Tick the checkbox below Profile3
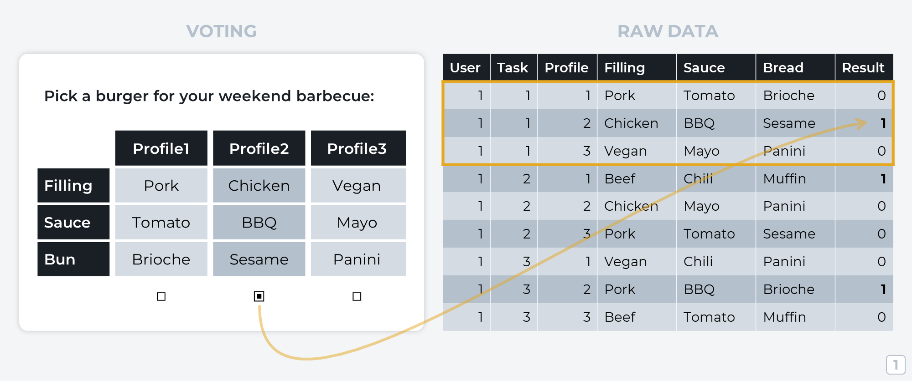The height and width of the screenshot is (381, 912). click(x=357, y=296)
